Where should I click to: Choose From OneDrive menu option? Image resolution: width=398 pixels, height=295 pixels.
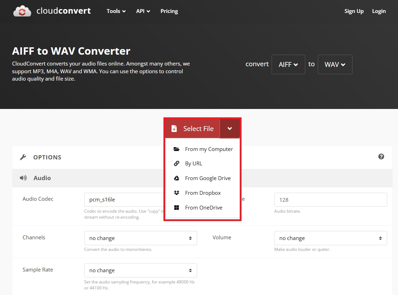click(203, 208)
